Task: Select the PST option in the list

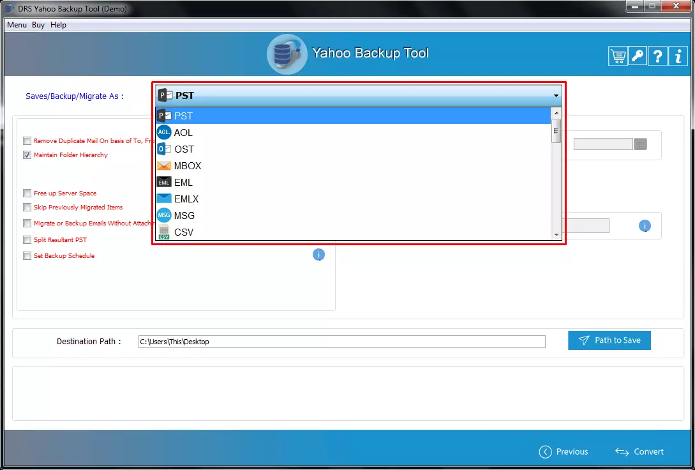Action: point(353,116)
